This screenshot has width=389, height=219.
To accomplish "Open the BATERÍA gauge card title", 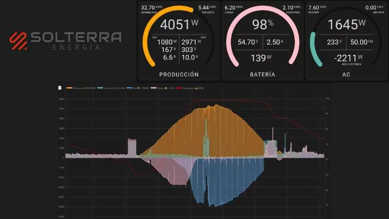I will 262,75.
